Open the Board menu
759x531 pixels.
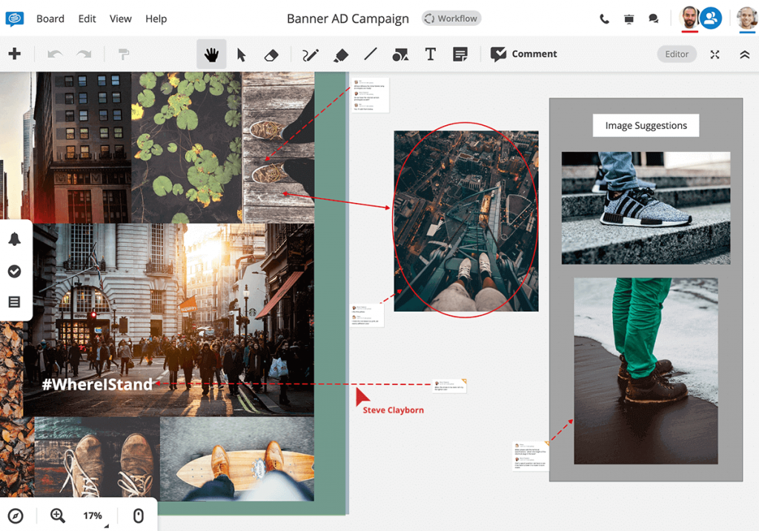coord(50,19)
